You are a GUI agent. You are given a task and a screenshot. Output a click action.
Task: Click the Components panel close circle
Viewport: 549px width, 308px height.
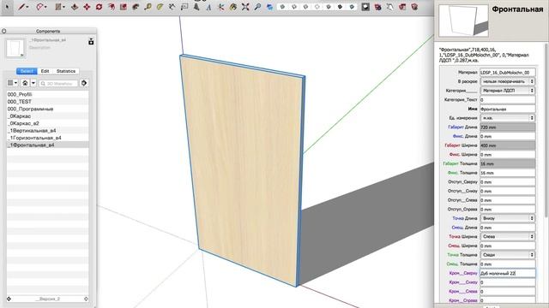point(3,31)
